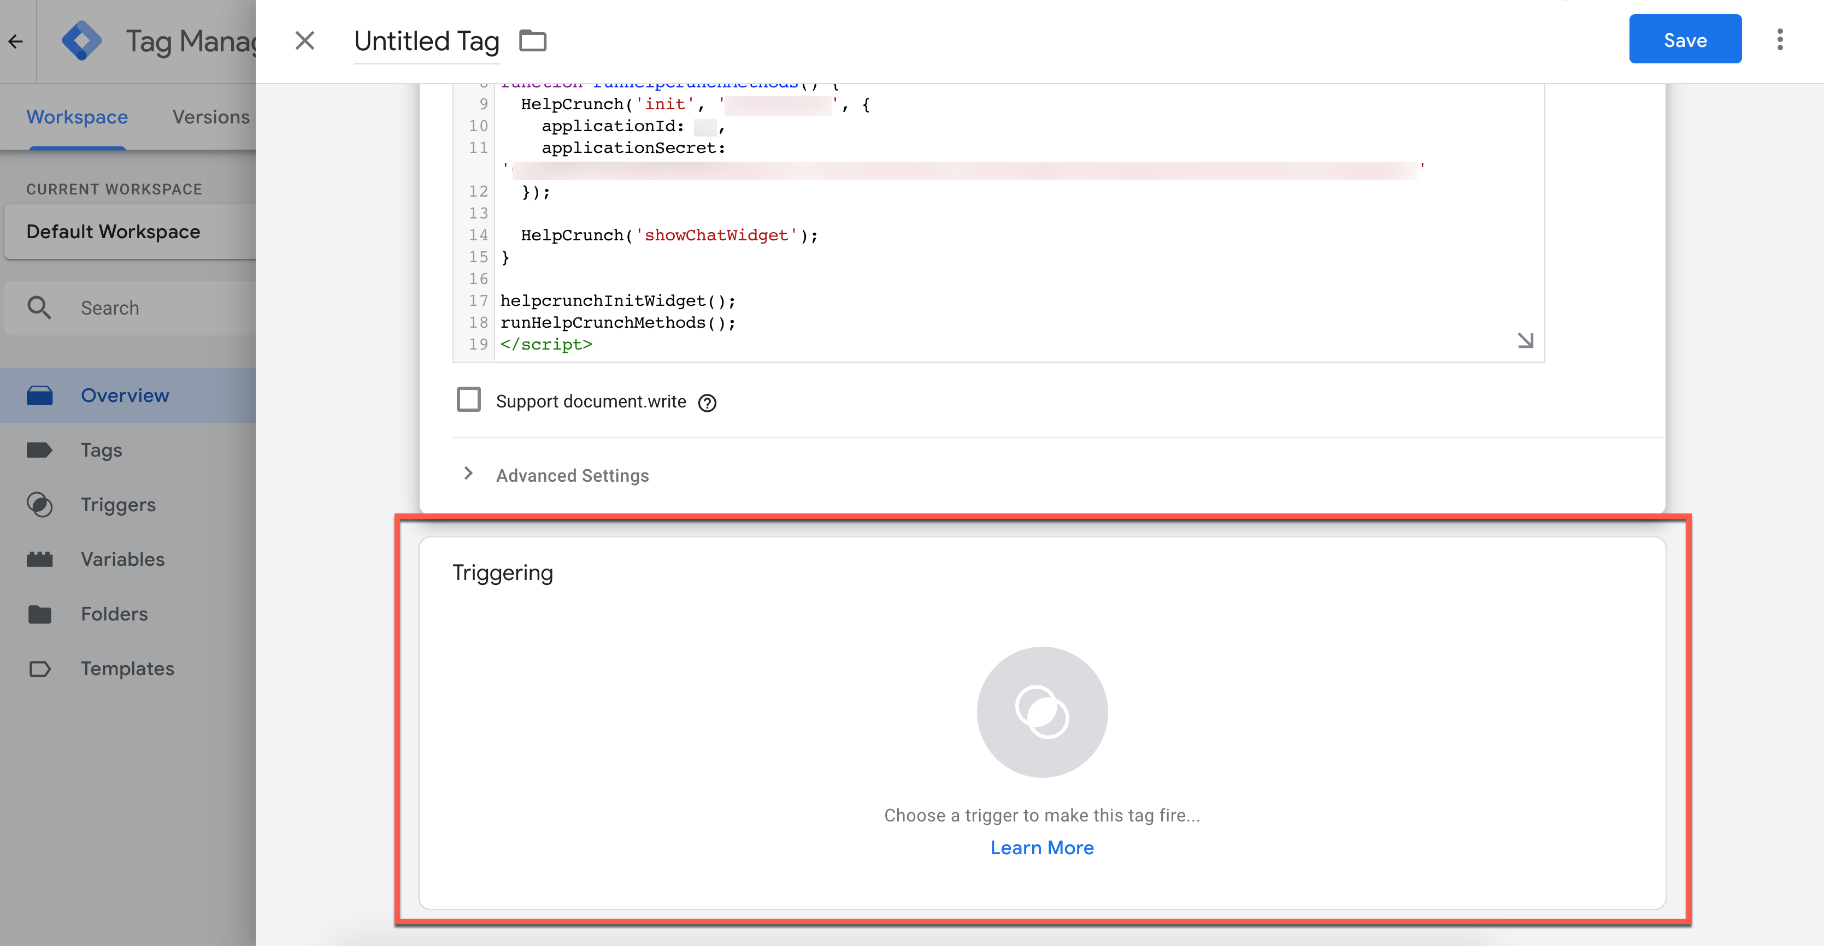Enable Support document.write checkbox
This screenshot has width=1824, height=946.
468,399
